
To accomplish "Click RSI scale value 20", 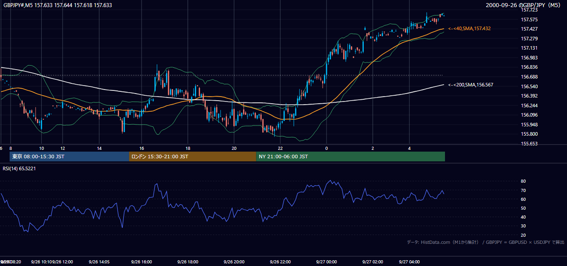I will (x=524, y=235).
